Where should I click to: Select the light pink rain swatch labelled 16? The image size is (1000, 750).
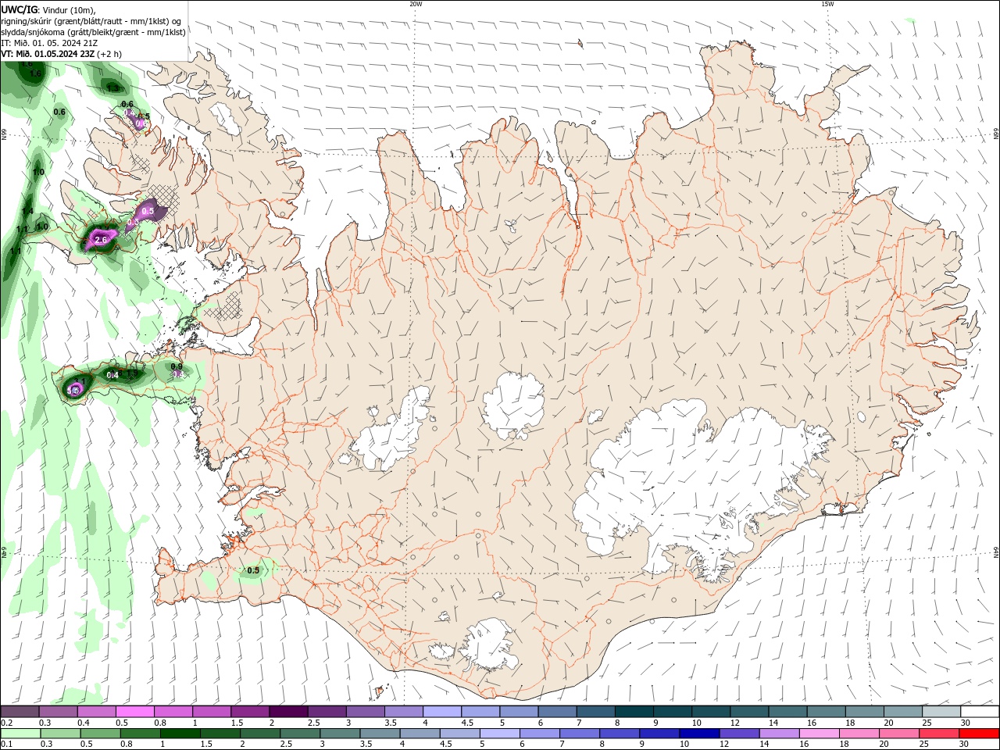(x=819, y=734)
